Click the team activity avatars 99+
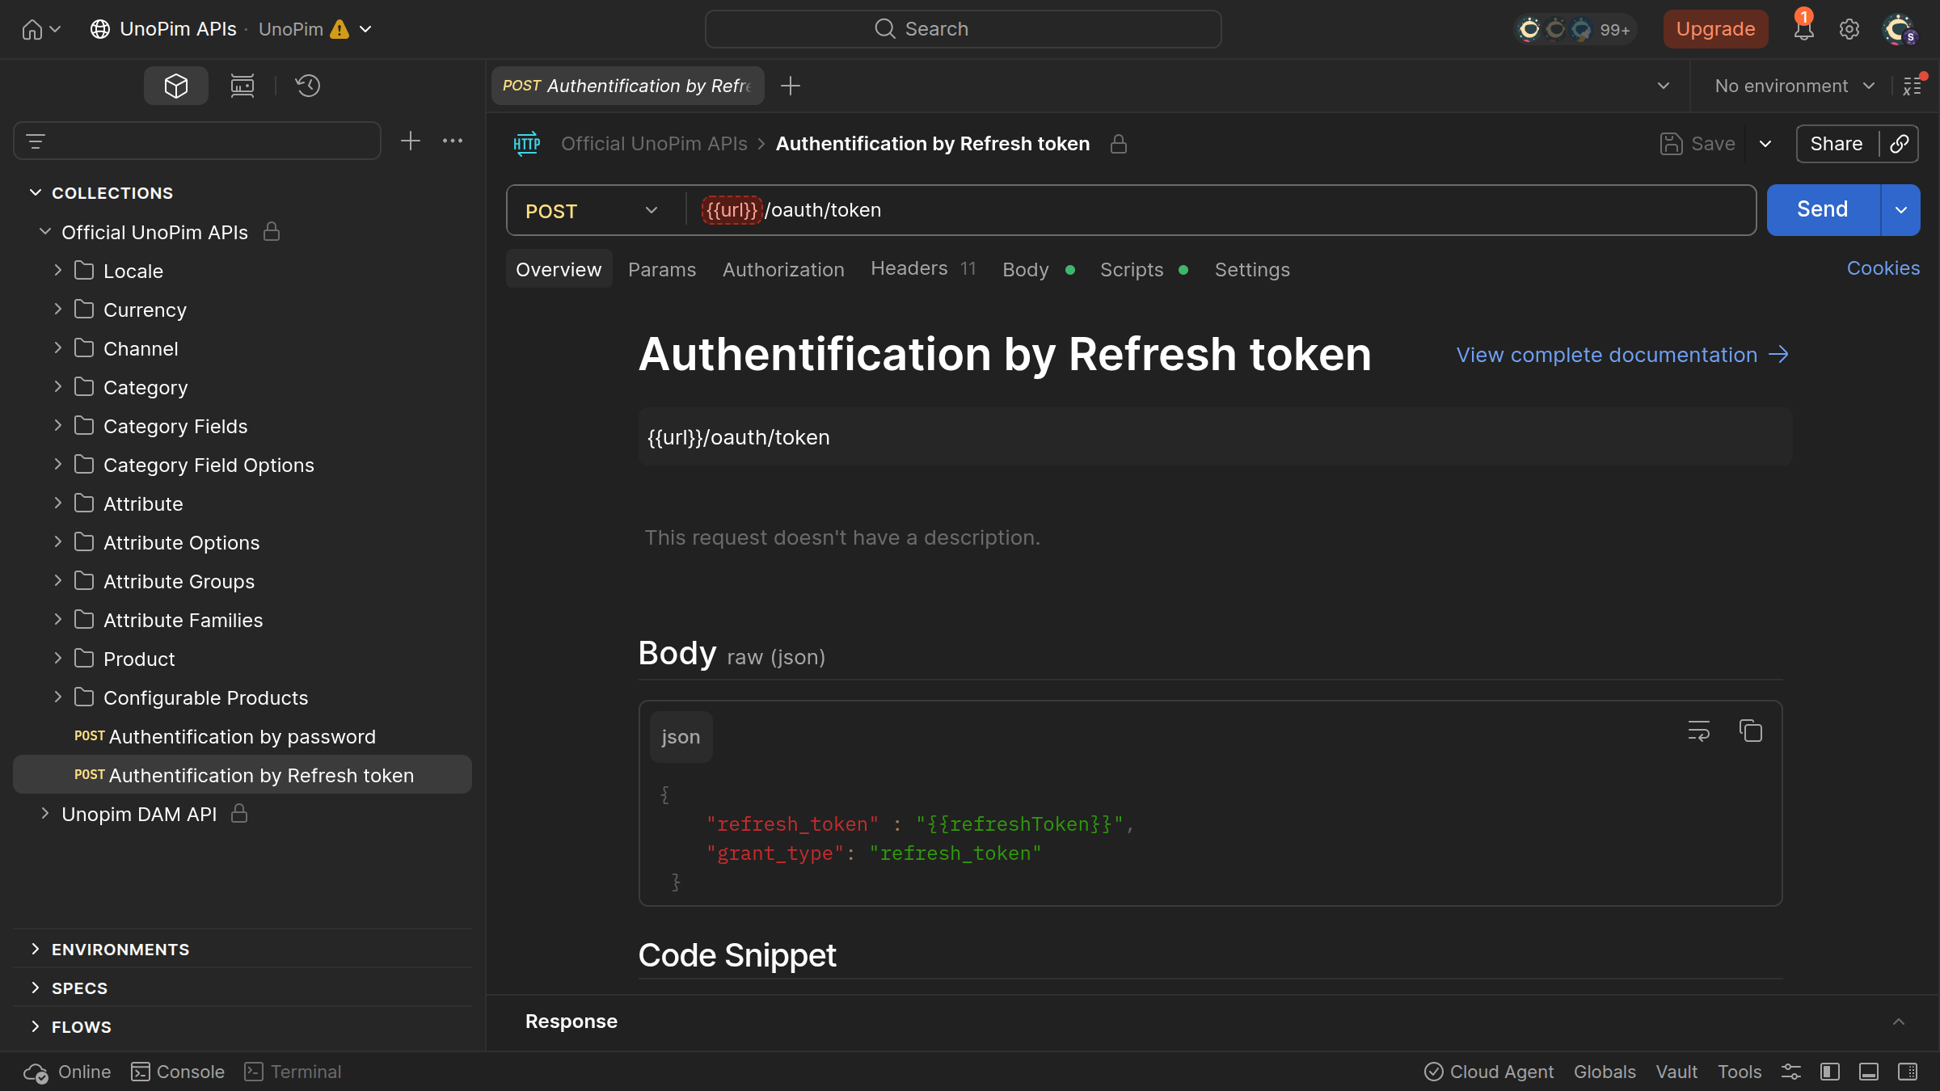The width and height of the screenshot is (1940, 1091). point(1575,29)
